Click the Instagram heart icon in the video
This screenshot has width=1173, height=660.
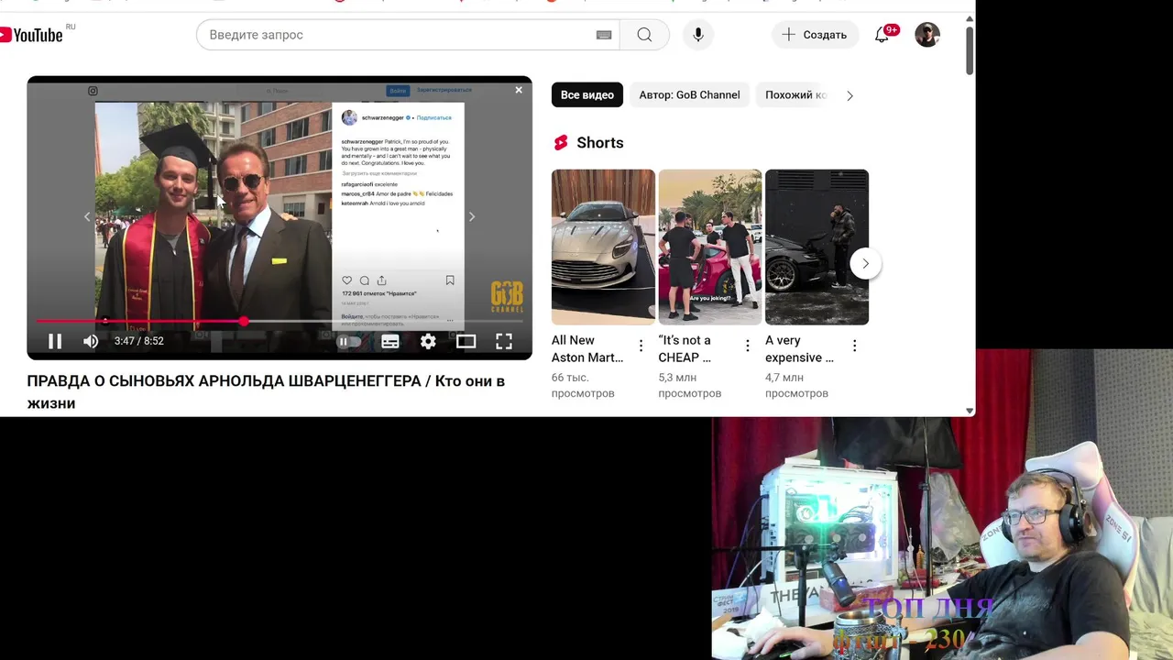tap(346, 280)
